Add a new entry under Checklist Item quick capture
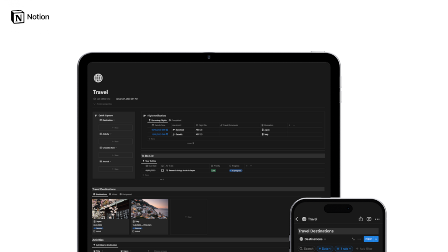 (x=115, y=155)
